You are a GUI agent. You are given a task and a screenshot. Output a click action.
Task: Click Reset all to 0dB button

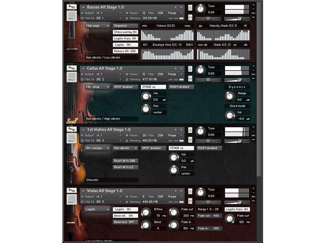[x=125, y=160]
